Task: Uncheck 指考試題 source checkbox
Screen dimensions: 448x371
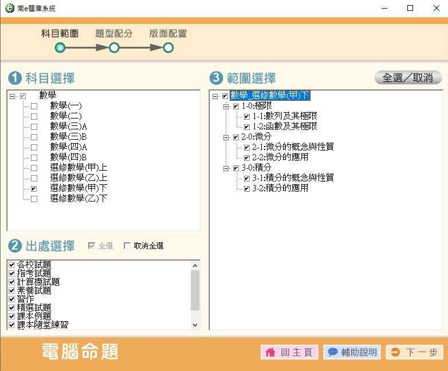Action: 11,273
